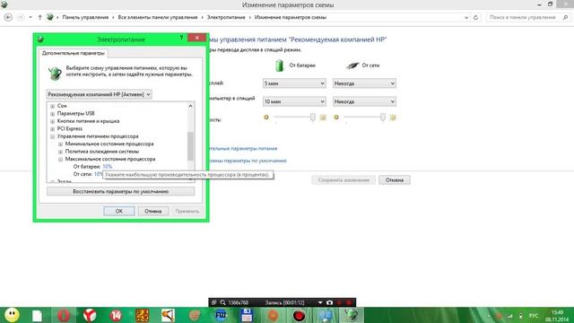Open the yellow smiley Start button
574x323 pixels.
pos(12,315)
